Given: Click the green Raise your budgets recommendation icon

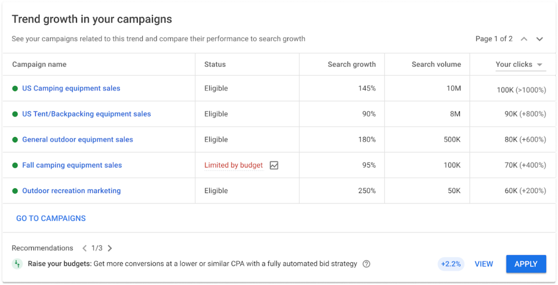Looking at the screenshot, I should pos(17,264).
